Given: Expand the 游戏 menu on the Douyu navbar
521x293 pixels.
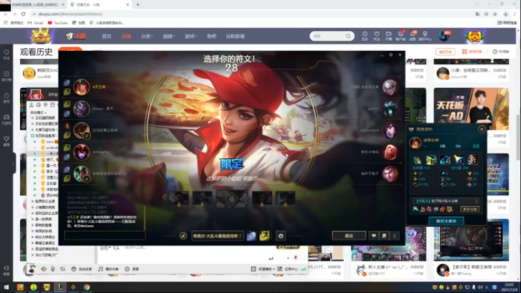Looking at the screenshot, I should pos(190,36).
